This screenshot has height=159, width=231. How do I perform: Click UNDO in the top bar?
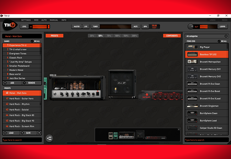213,20
